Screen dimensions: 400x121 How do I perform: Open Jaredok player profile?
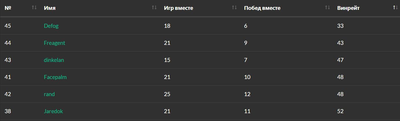point(53,111)
